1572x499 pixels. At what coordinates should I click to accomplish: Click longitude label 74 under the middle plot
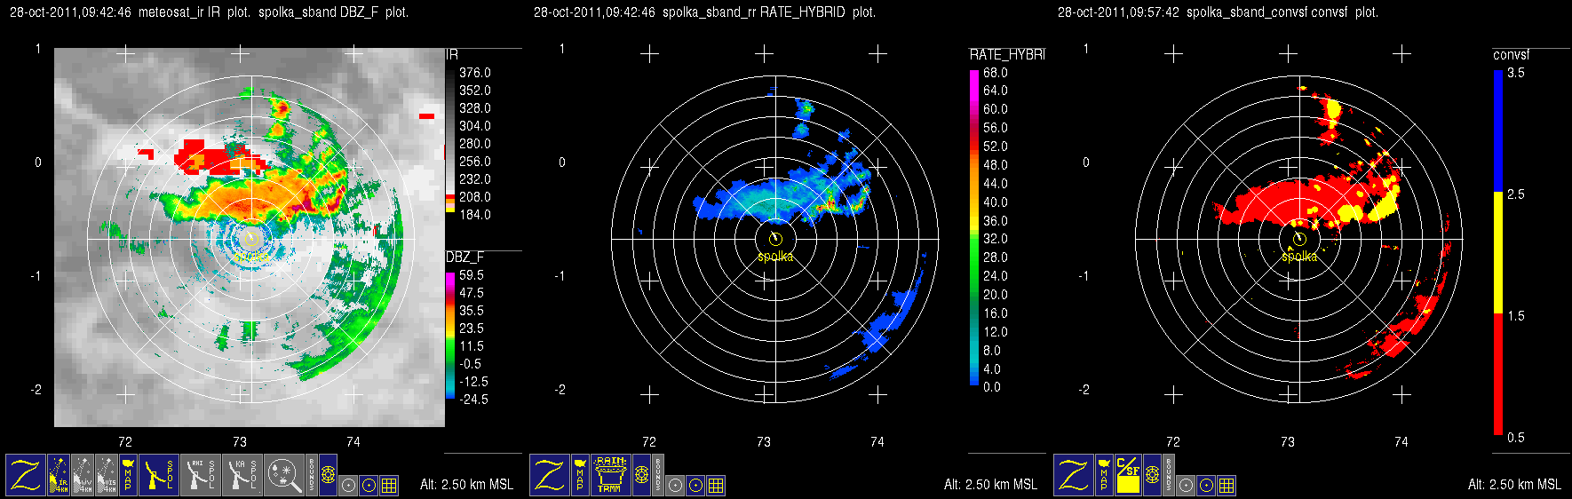pos(877,441)
